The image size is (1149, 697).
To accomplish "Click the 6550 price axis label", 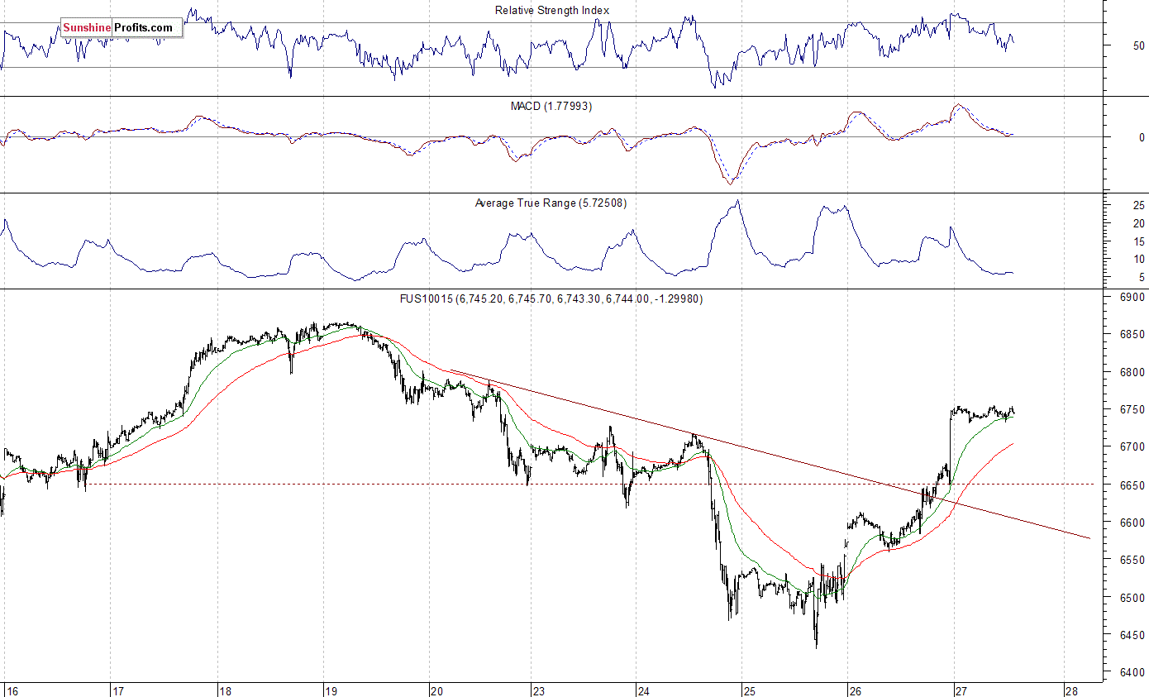I will [1132, 561].
